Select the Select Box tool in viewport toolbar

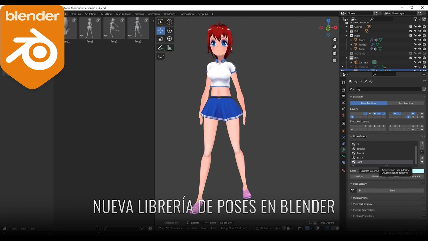coord(160,22)
